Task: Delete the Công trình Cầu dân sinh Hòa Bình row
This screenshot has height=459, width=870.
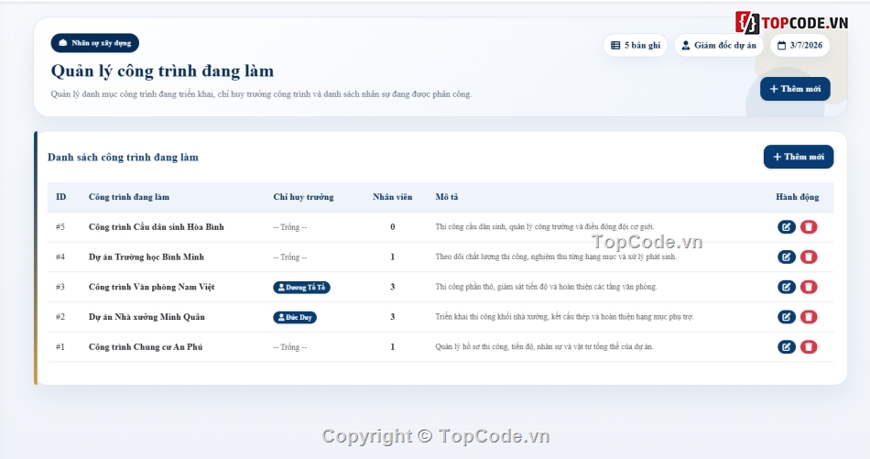Action: (x=809, y=227)
